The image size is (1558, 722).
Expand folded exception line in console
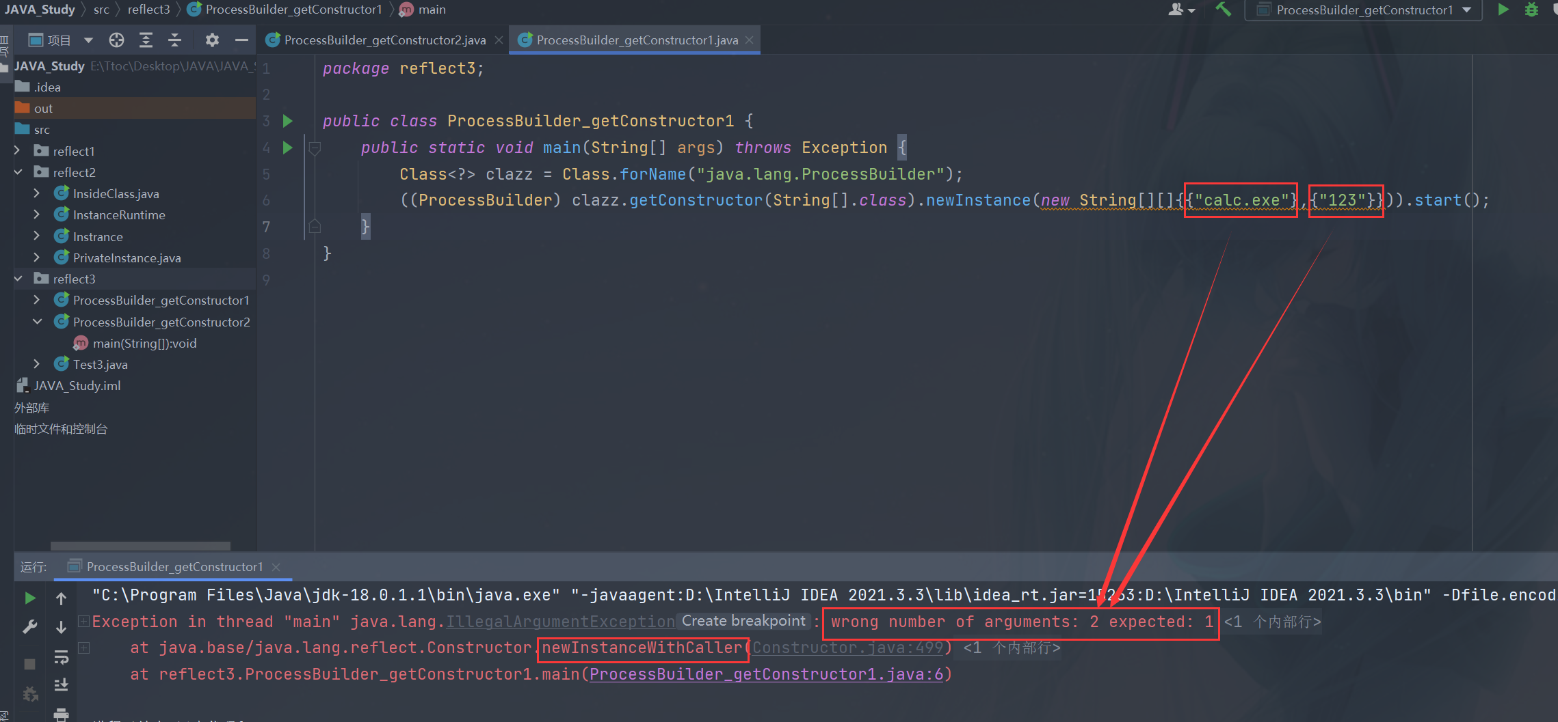[x=83, y=621]
